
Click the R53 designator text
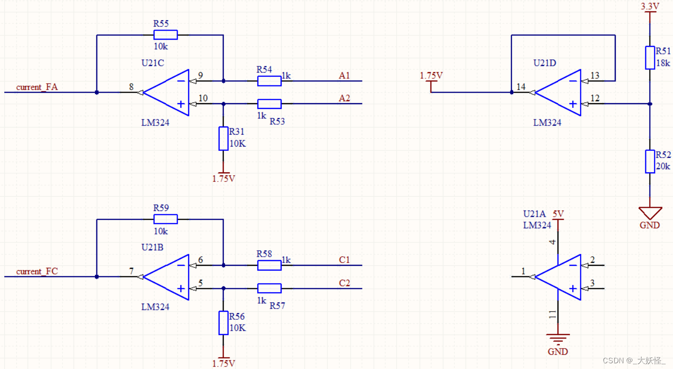[277, 121]
